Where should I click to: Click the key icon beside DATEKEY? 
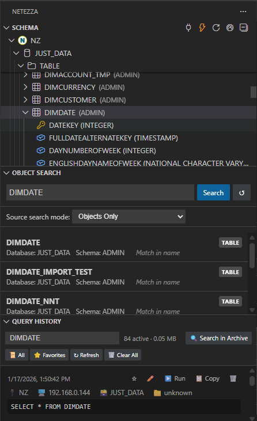click(x=41, y=125)
